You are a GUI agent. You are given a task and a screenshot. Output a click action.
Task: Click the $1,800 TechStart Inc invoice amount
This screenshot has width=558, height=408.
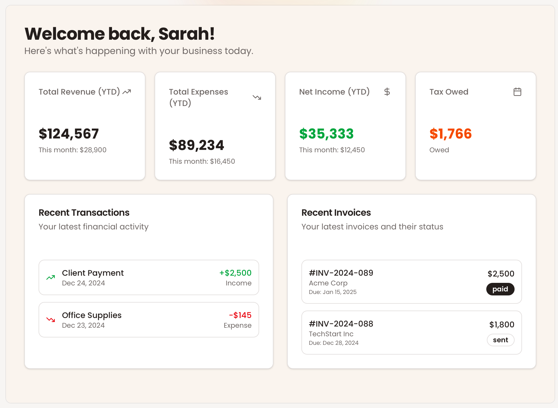[x=501, y=325]
